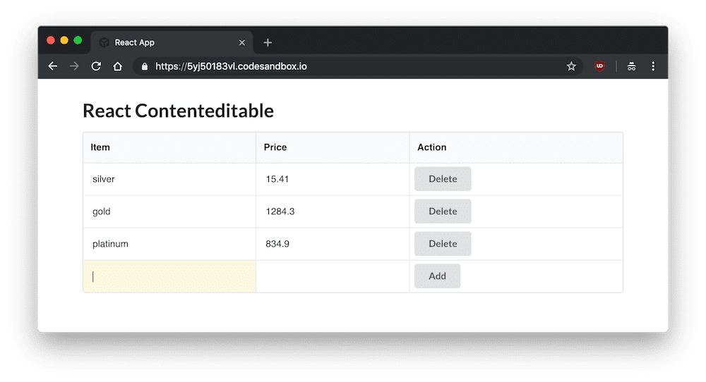Click the empty new Price cell

click(x=333, y=276)
